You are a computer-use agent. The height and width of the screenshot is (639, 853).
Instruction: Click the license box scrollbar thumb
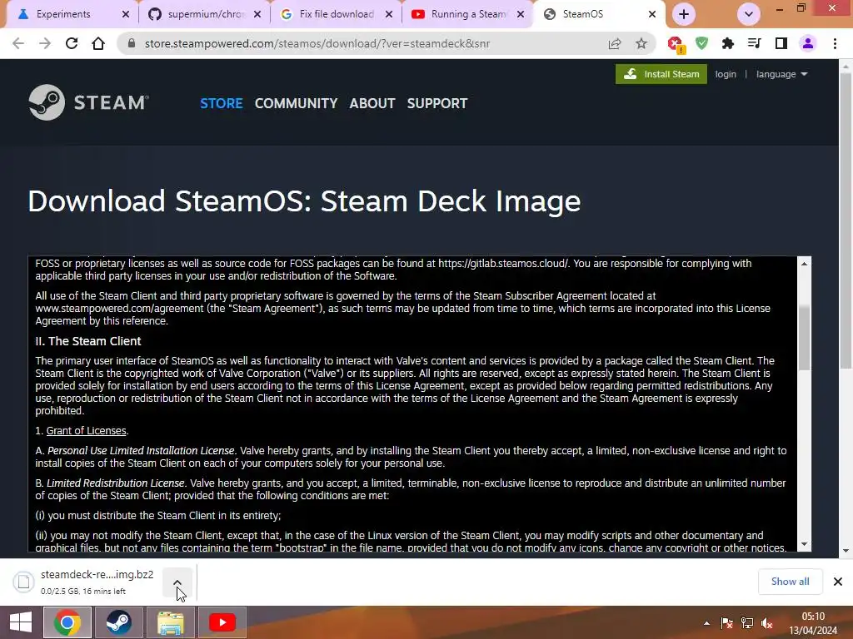coord(804,338)
